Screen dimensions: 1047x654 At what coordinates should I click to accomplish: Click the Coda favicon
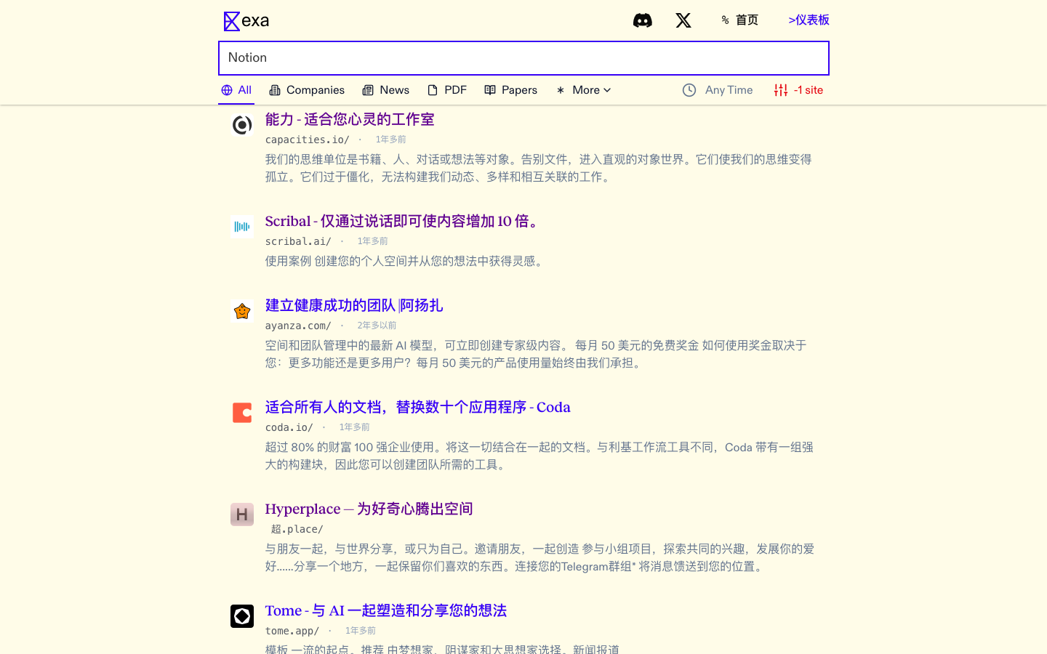point(241,412)
